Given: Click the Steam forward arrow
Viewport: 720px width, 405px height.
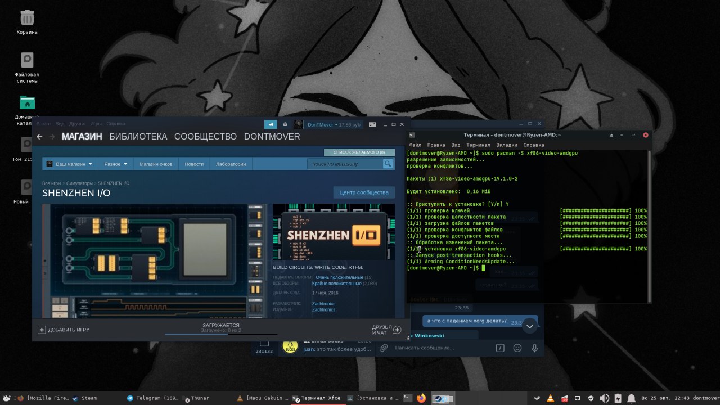Looking at the screenshot, I should point(52,137).
